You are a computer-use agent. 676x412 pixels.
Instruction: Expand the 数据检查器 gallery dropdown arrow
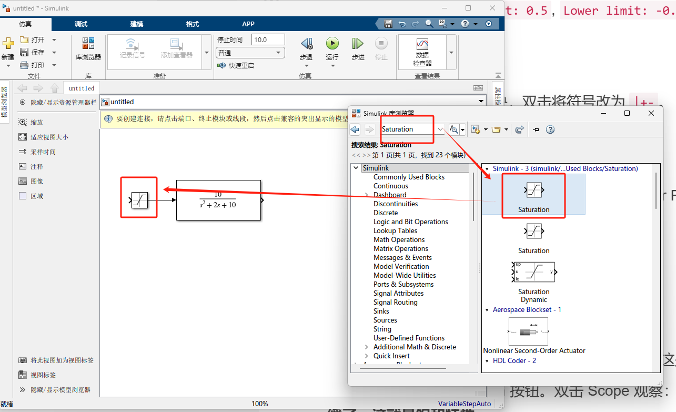click(451, 52)
